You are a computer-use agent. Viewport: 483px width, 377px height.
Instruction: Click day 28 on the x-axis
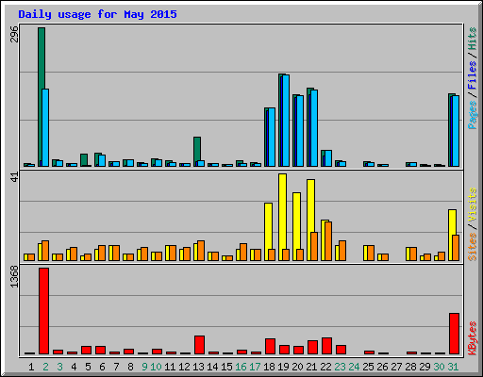point(410,367)
